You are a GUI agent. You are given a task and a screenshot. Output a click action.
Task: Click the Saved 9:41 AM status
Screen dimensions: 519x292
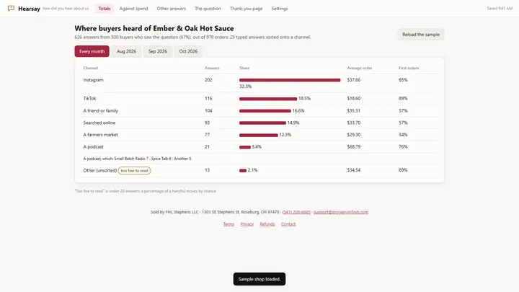[x=500, y=9]
